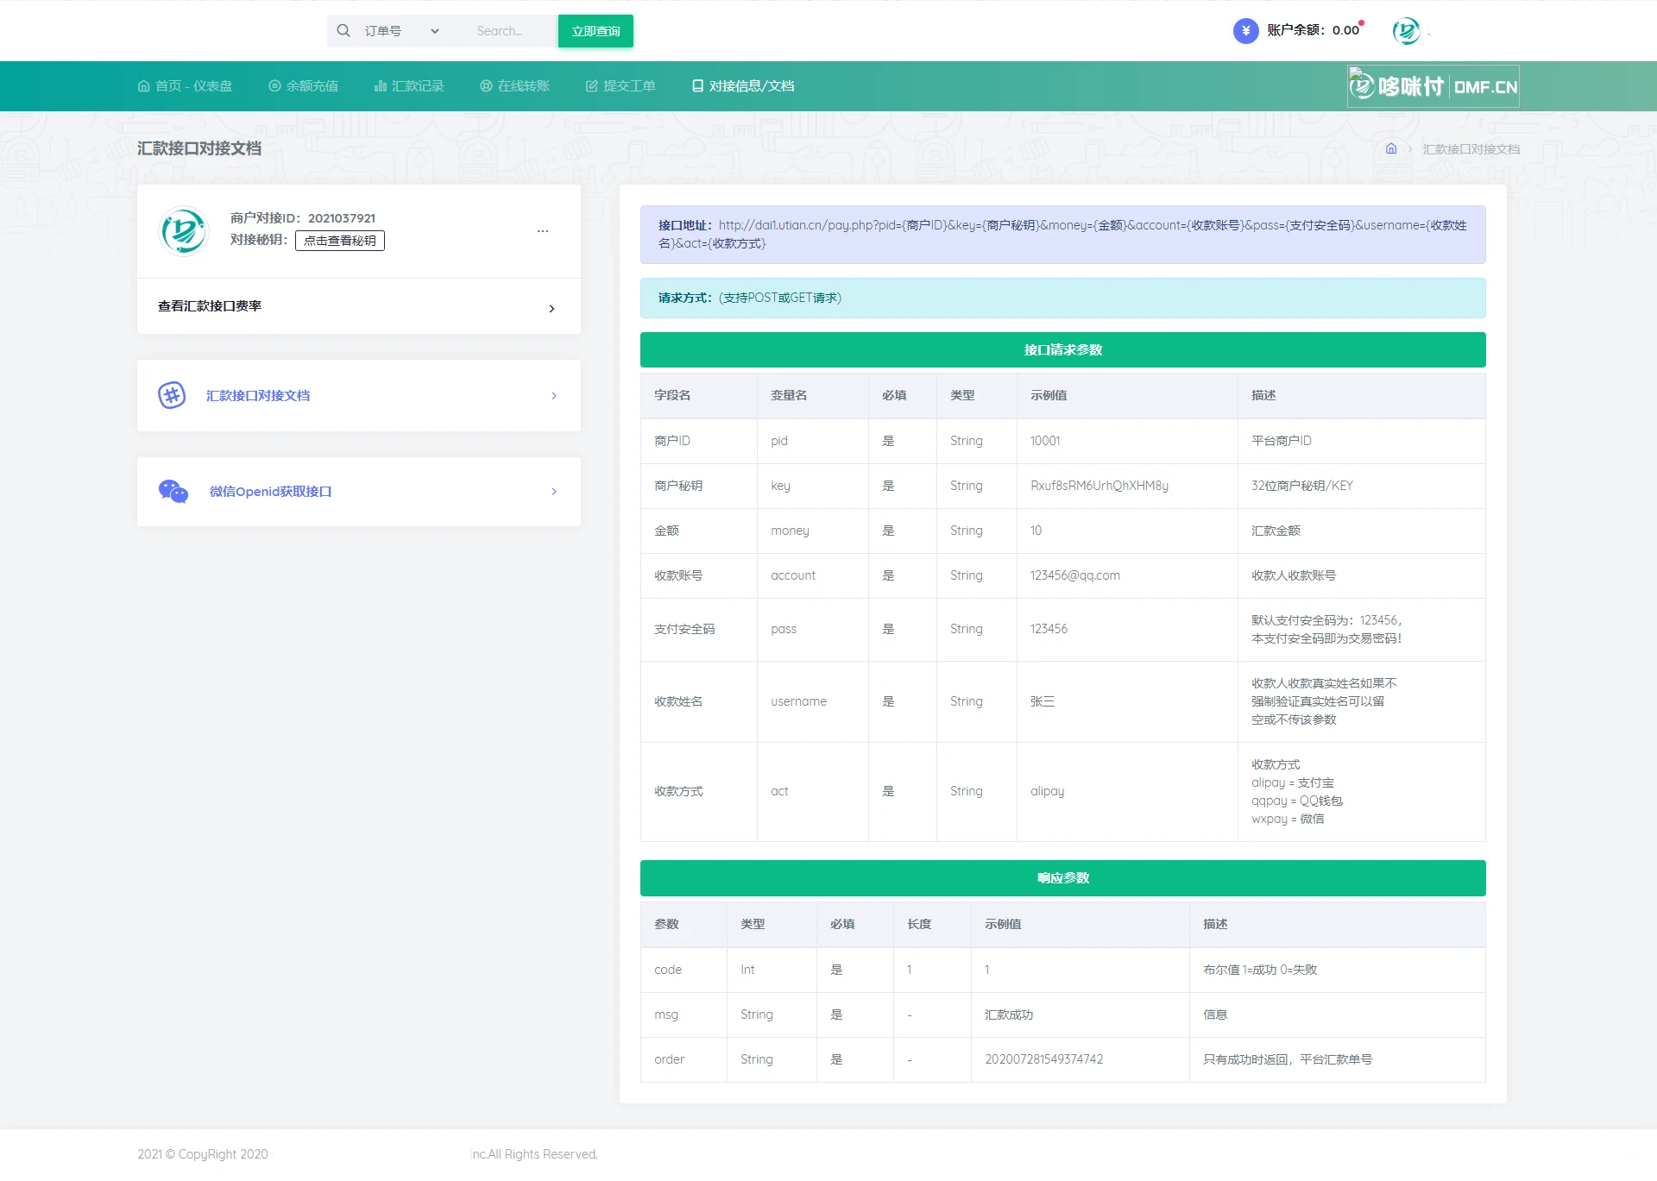Viewport: 1657px width, 1181px height.
Task: Open the three-dot menu in merchant card
Action: point(543,231)
